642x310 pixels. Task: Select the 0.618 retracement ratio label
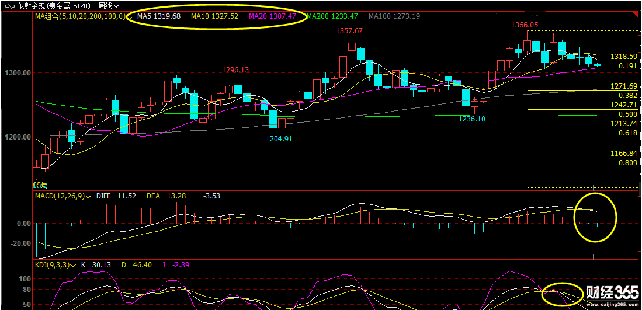coord(627,133)
